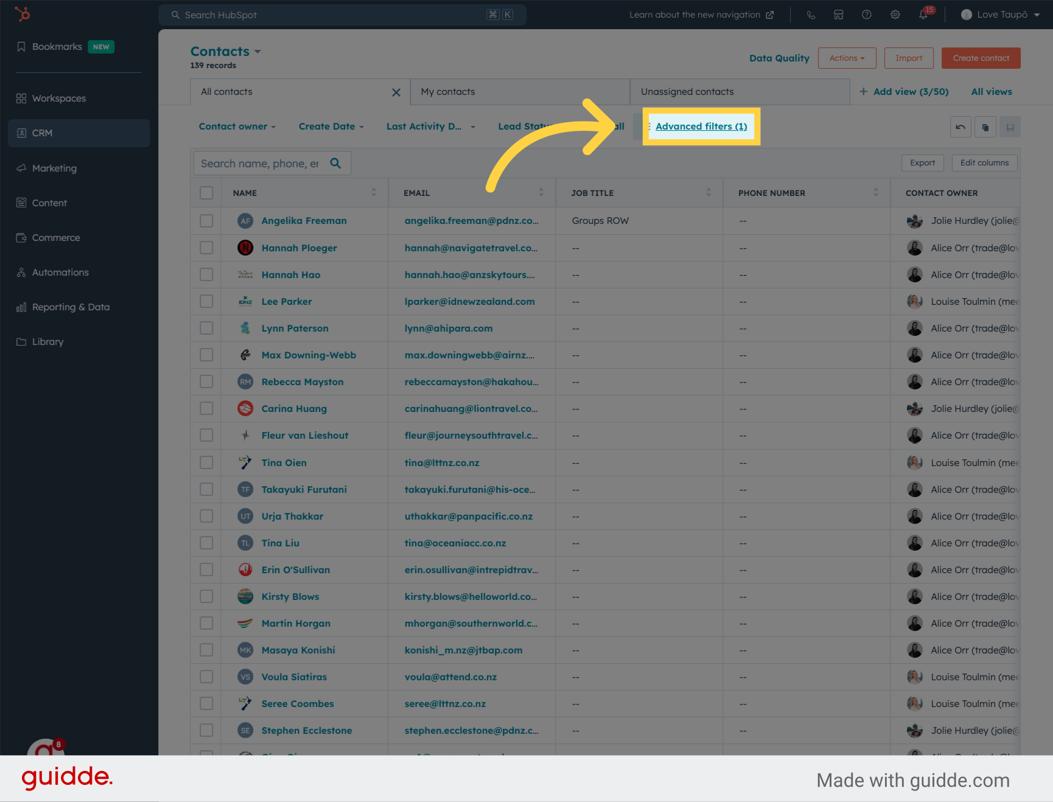Switch to the Unassigned contacts tab
Screen dimensions: 1053x802
[687, 91]
